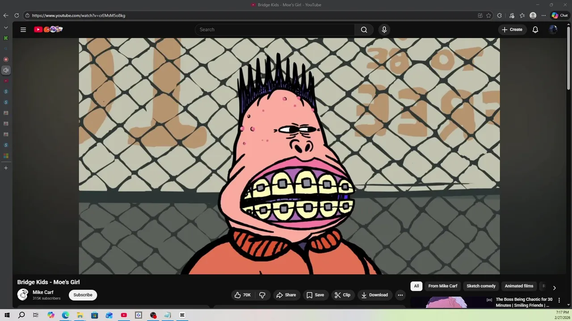Select the All filter chip
The image size is (572, 321).
[416, 286]
